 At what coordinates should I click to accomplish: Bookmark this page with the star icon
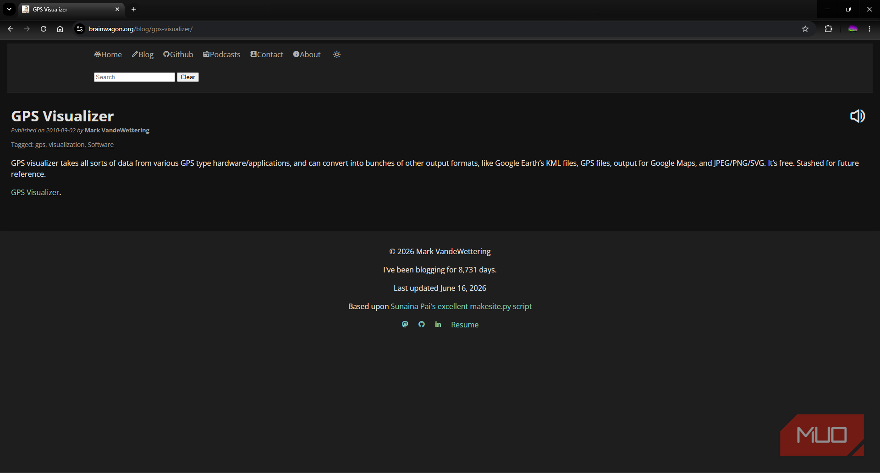click(805, 29)
